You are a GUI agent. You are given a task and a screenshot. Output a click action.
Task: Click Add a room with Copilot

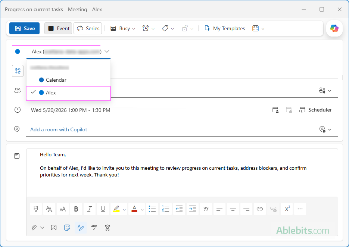(x=59, y=129)
